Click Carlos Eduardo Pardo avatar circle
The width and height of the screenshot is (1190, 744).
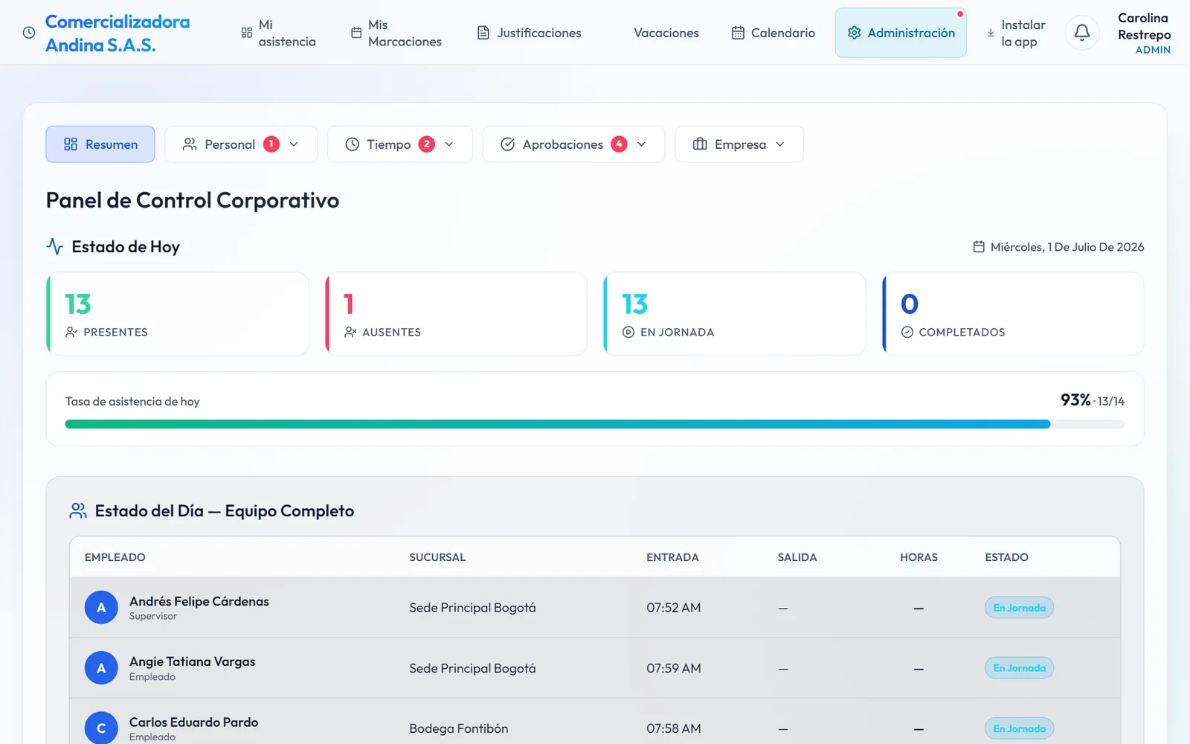101,728
